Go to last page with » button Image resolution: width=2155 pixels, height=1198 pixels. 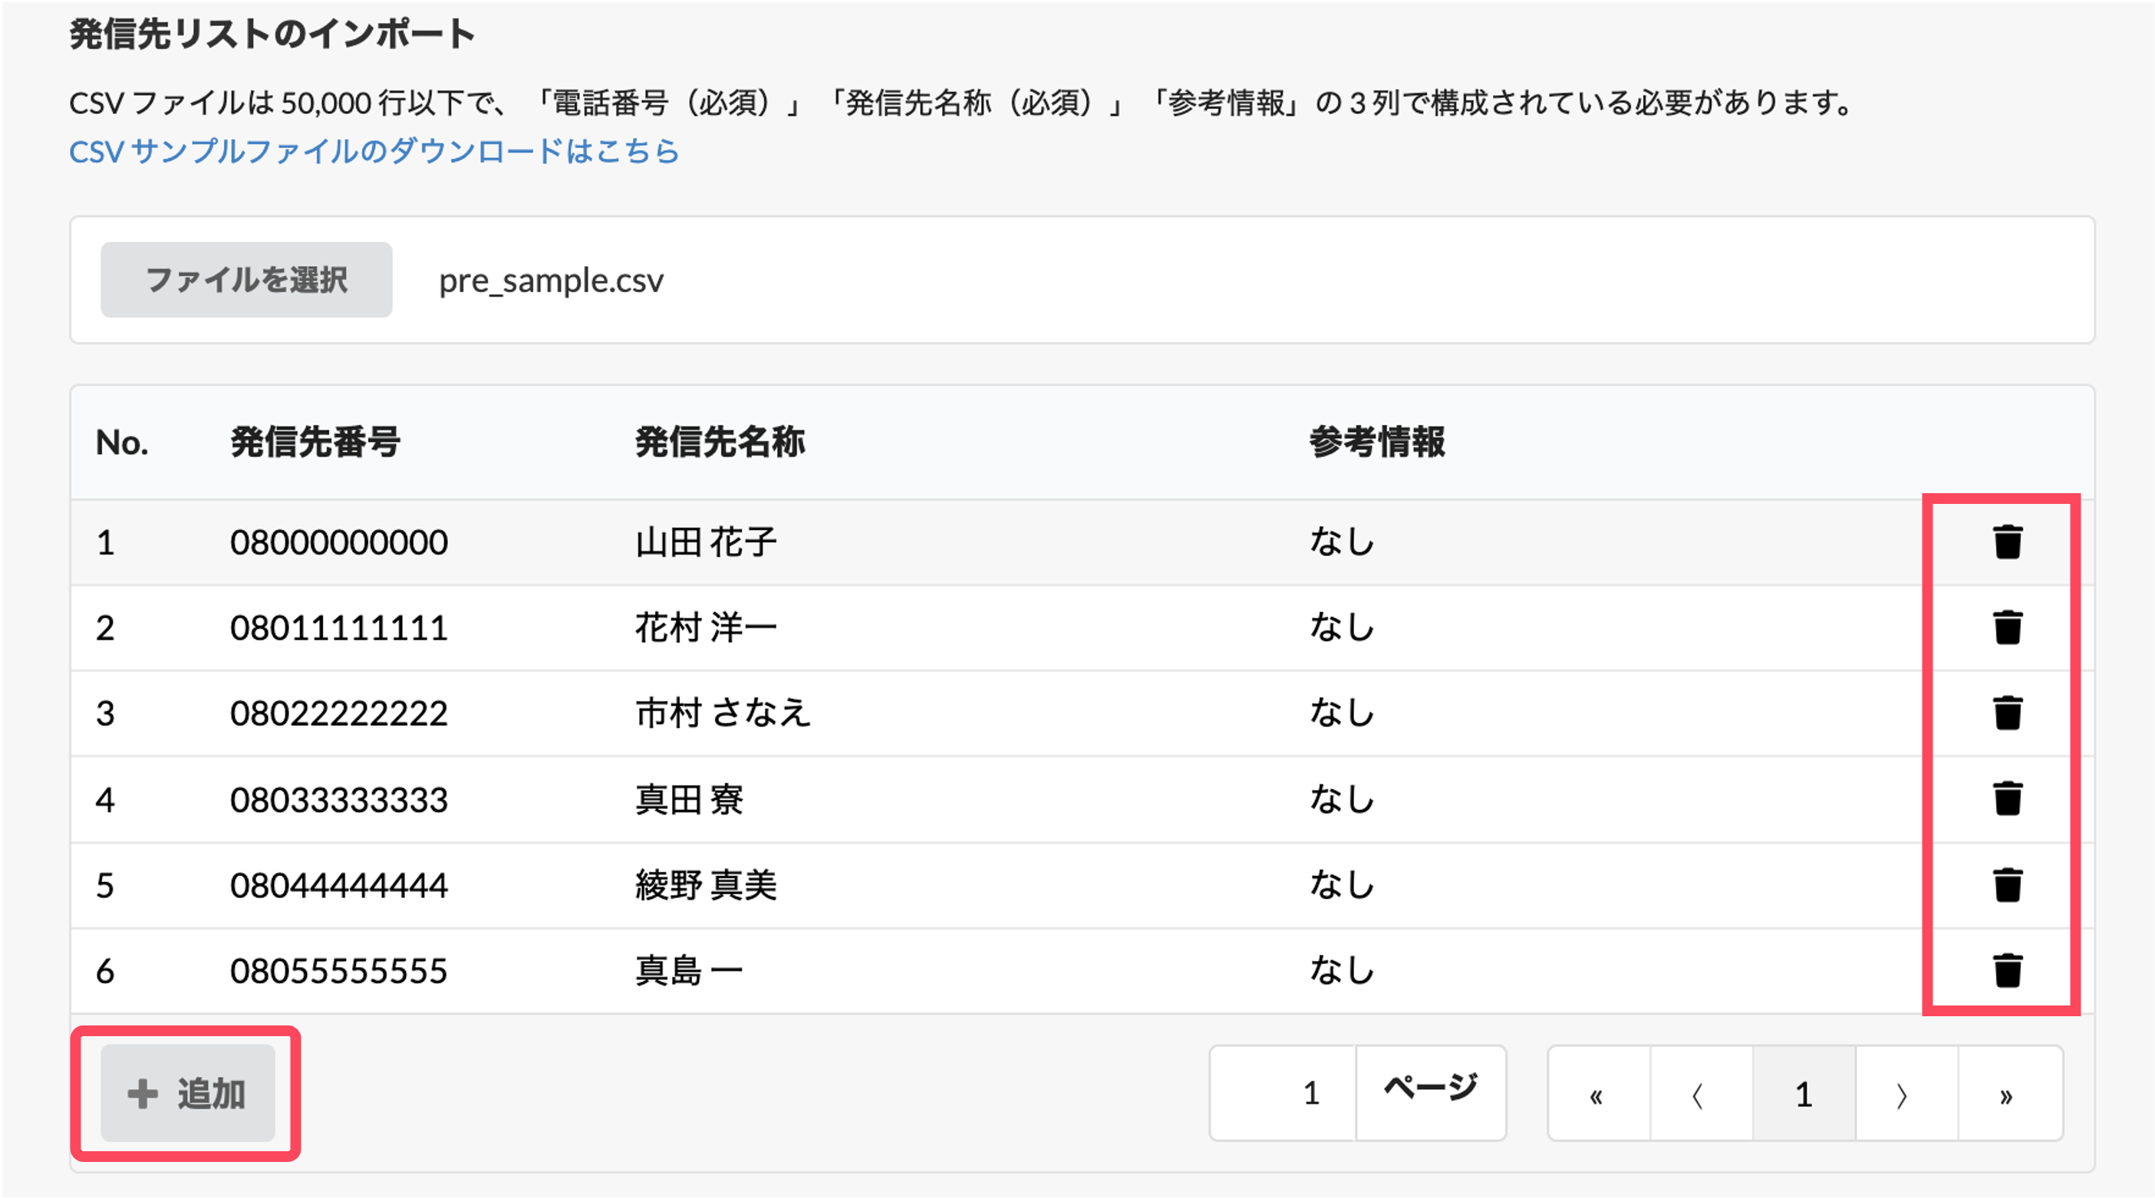click(x=2009, y=1094)
